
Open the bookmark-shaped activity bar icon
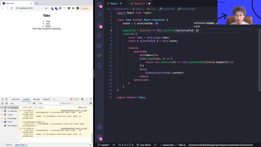(x=100, y=66)
